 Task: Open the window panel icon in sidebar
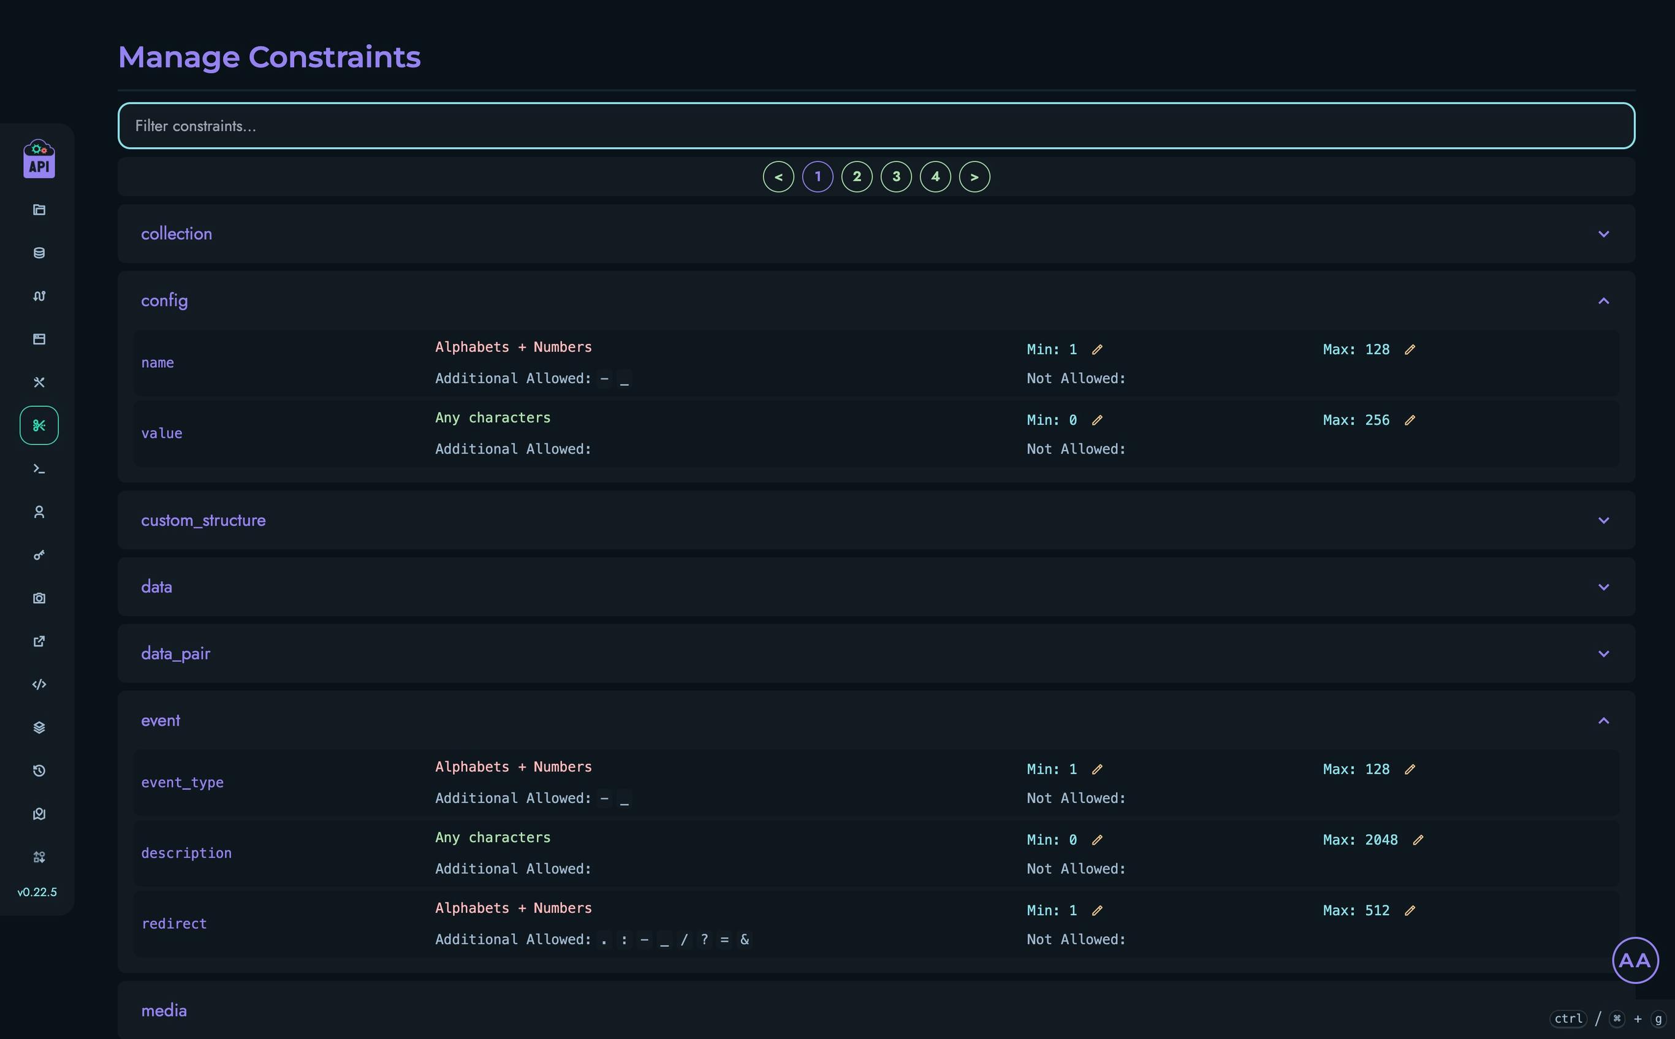click(x=39, y=339)
